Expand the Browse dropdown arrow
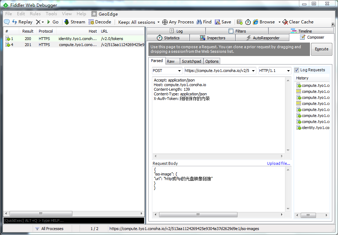Image resolution: width=338 pixels, height=235 pixels. coord(279,22)
